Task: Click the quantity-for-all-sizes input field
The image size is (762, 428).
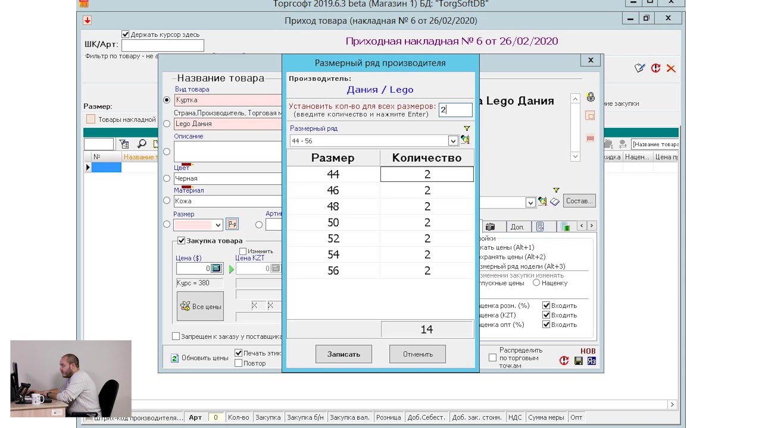Action: [x=455, y=109]
